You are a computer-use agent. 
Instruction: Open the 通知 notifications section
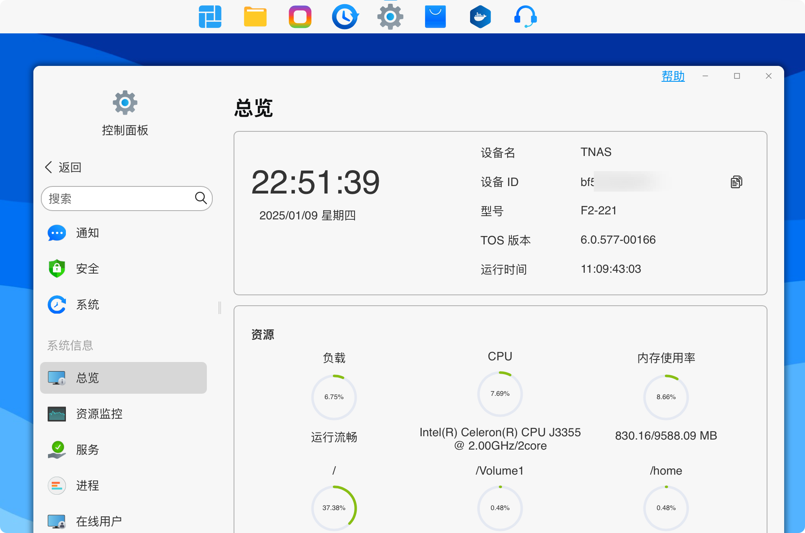pyautogui.click(x=87, y=233)
